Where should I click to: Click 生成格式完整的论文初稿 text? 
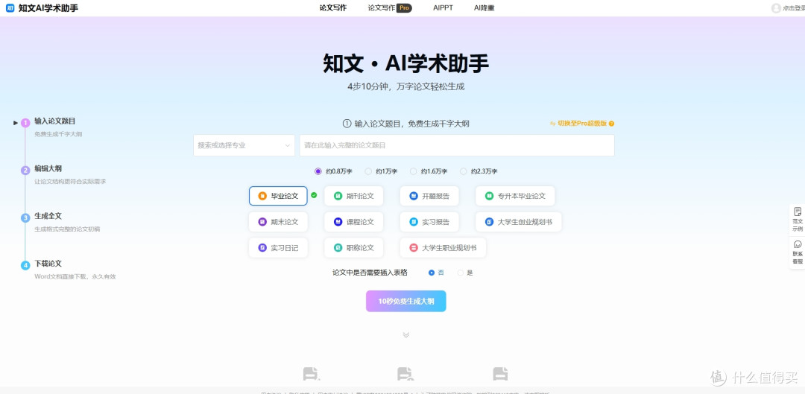[67, 229]
